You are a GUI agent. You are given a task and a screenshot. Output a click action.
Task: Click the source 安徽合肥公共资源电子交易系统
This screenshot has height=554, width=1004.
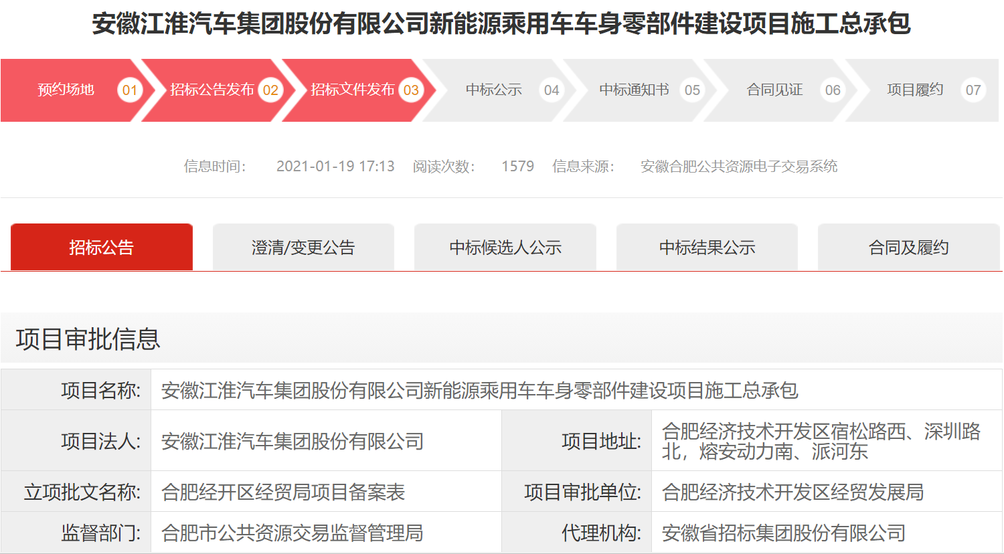[x=739, y=166]
